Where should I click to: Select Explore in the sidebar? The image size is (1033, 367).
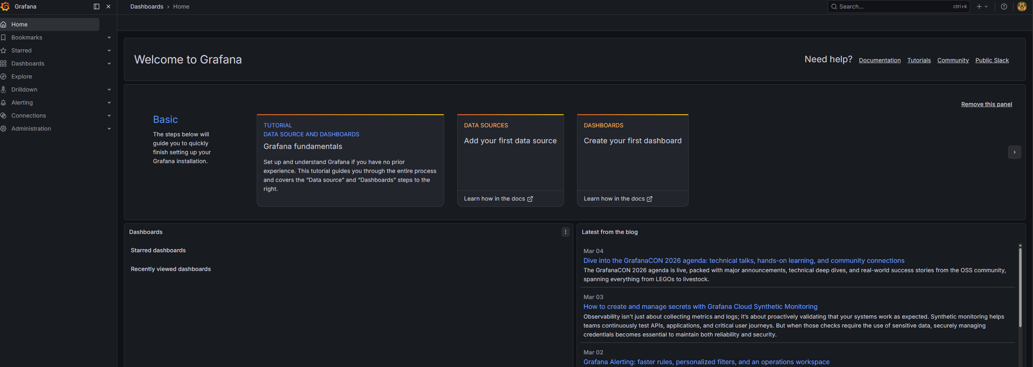click(x=22, y=76)
